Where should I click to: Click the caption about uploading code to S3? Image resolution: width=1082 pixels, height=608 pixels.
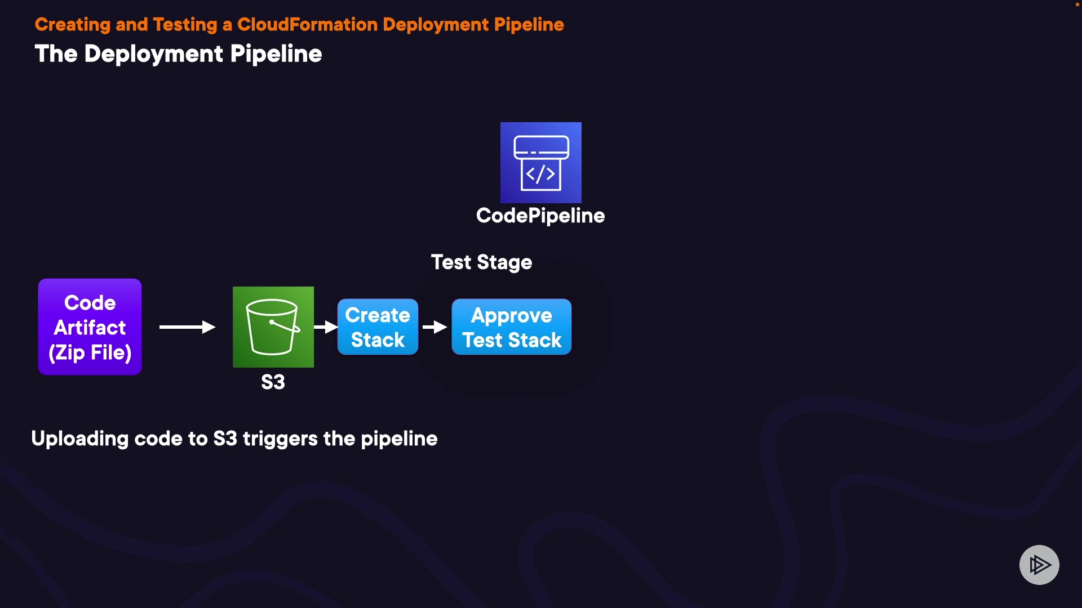click(x=234, y=439)
